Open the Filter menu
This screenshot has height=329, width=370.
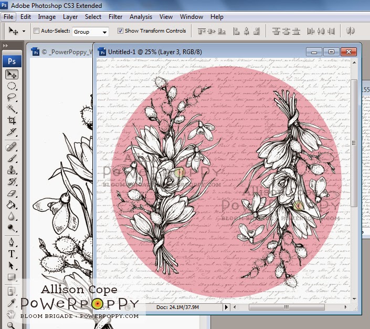[x=115, y=17]
